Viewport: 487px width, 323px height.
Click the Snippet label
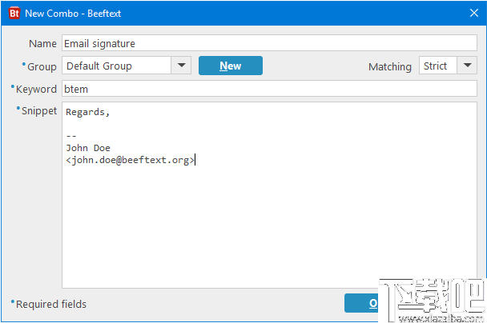pos(39,111)
